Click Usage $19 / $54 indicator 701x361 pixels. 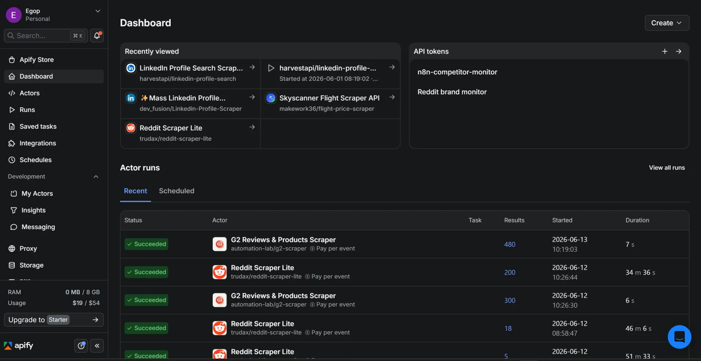[x=54, y=303]
